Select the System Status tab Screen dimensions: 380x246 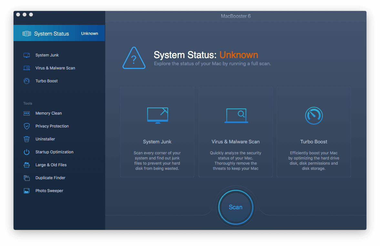(x=59, y=33)
